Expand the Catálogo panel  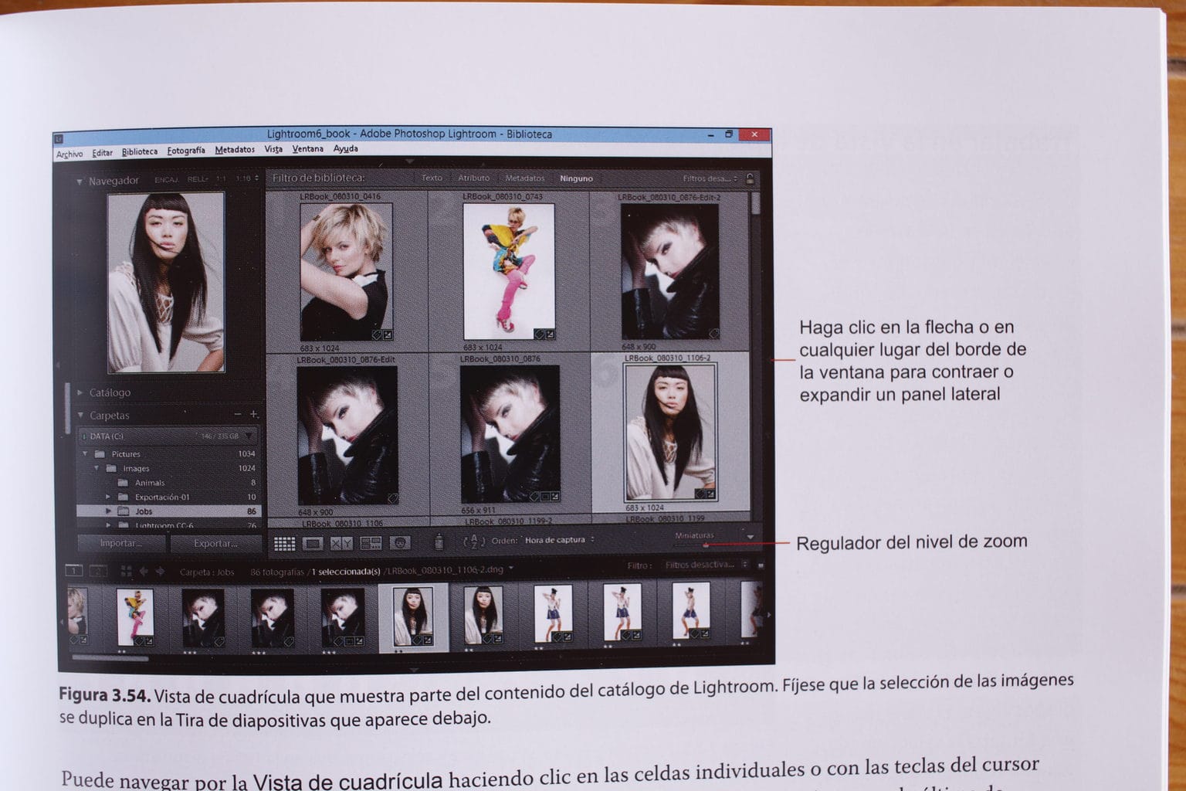coord(80,392)
